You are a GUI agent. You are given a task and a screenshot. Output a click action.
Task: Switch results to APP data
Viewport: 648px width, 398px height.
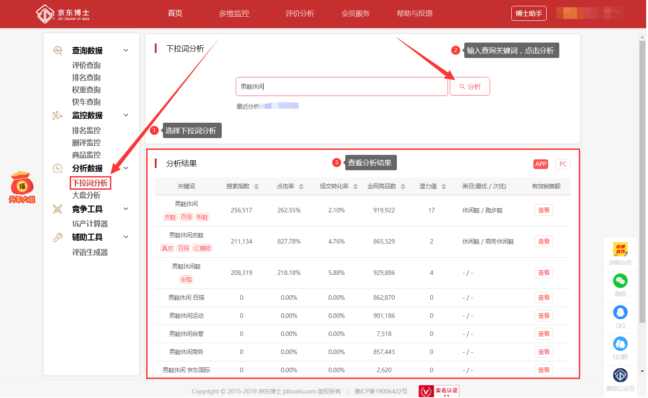pos(541,164)
